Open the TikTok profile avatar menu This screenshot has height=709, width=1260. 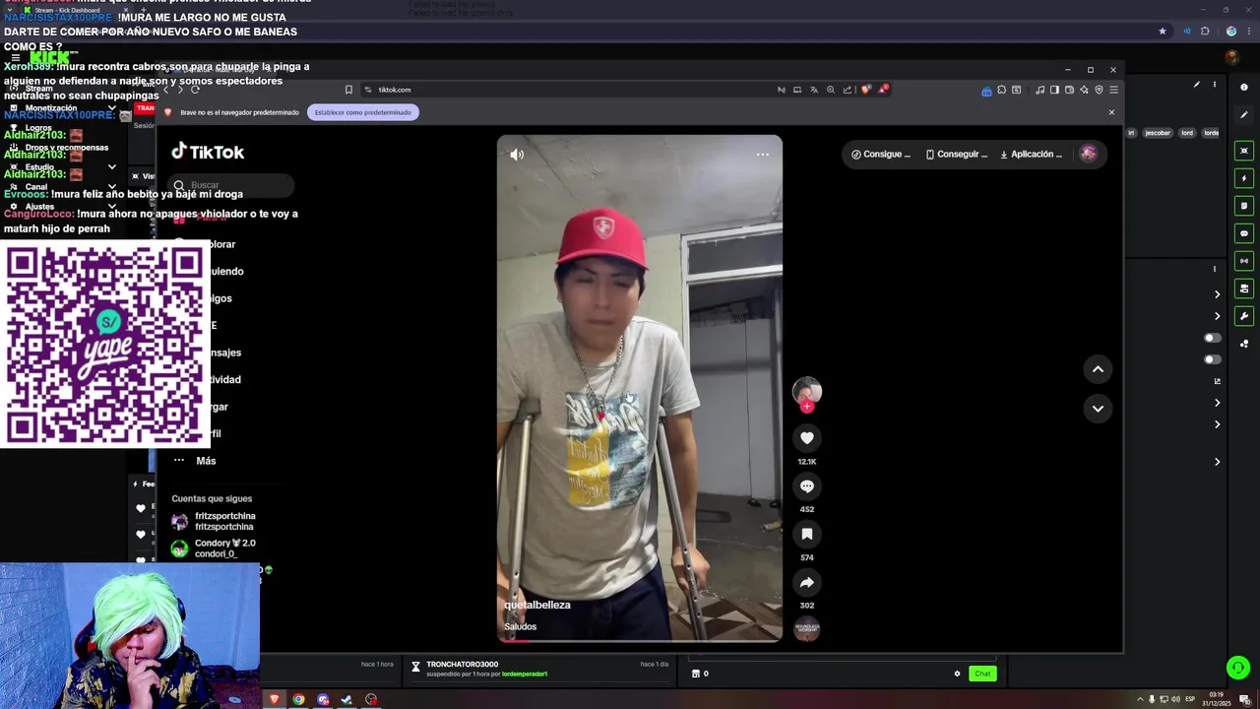pyautogui.click(x=1088, y=154)
